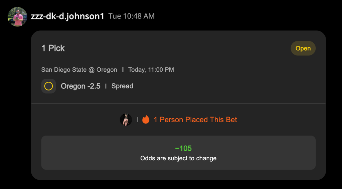Click the Odds are subject to change notice

(178, 158)
